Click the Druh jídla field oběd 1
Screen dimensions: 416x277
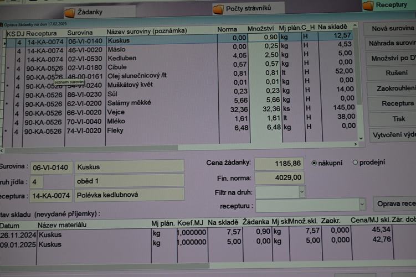[x=130, y=181]
